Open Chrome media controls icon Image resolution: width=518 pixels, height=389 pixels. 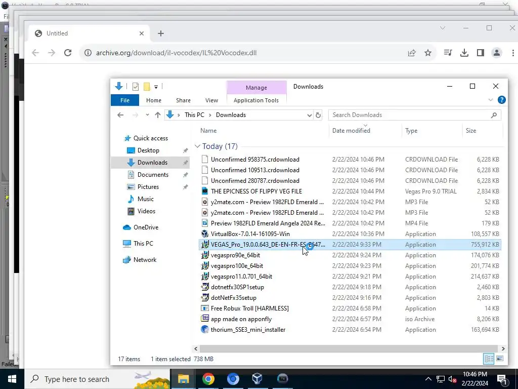pos(448,53)
